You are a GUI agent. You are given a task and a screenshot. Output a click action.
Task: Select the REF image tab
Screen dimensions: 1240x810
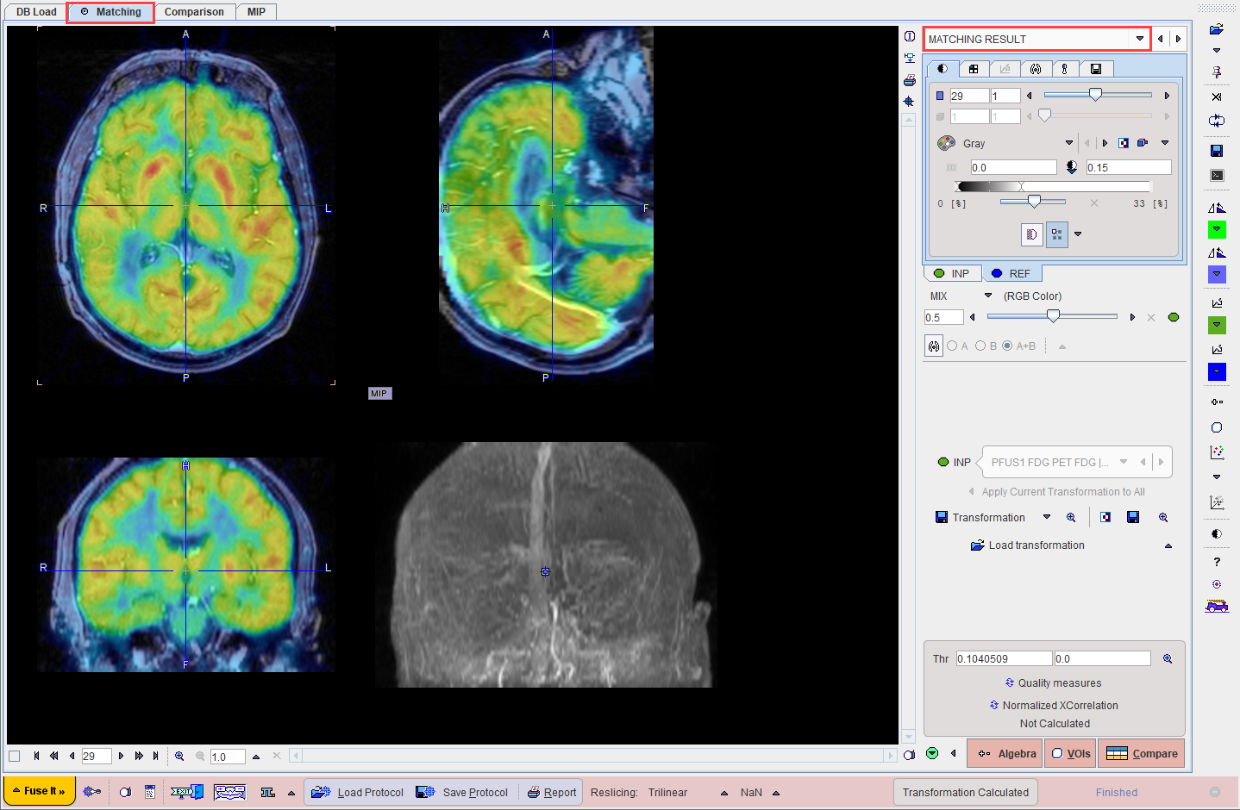point(1011,273)
